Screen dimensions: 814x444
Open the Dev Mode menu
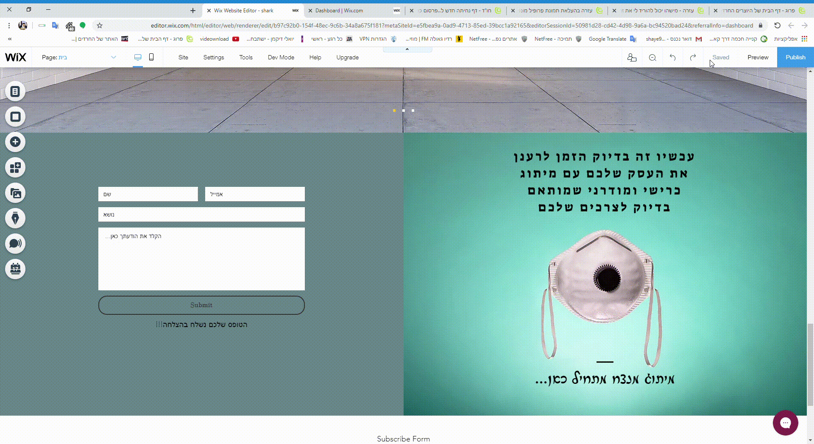coord(281,57)
